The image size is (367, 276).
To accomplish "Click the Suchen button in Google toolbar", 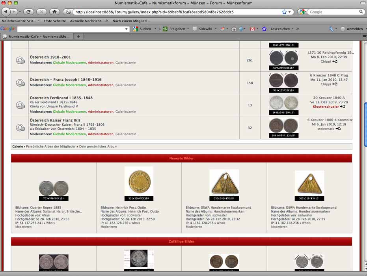I will tap(142, 29).
